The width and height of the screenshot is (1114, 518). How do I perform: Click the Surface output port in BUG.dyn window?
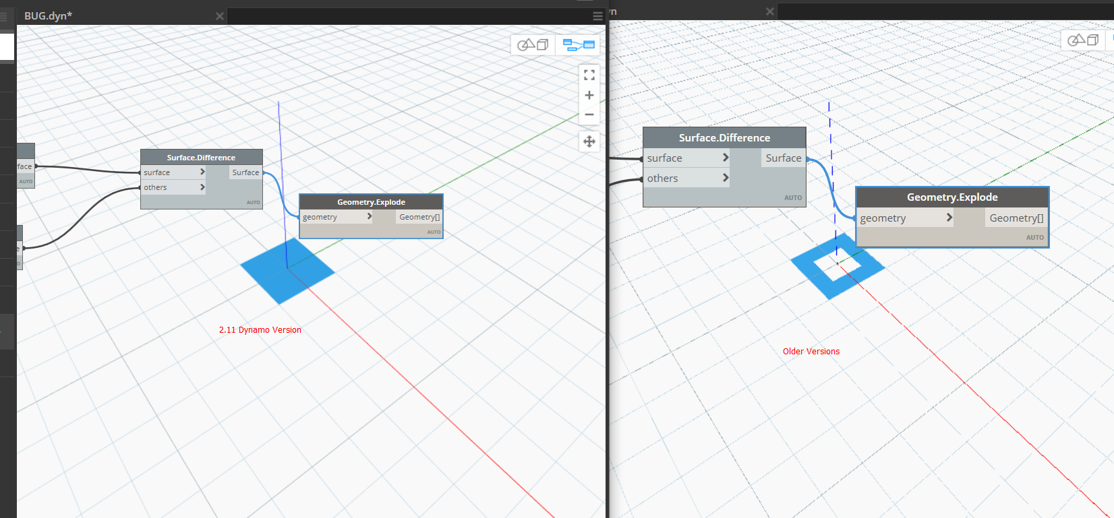(x=245, y=172)
